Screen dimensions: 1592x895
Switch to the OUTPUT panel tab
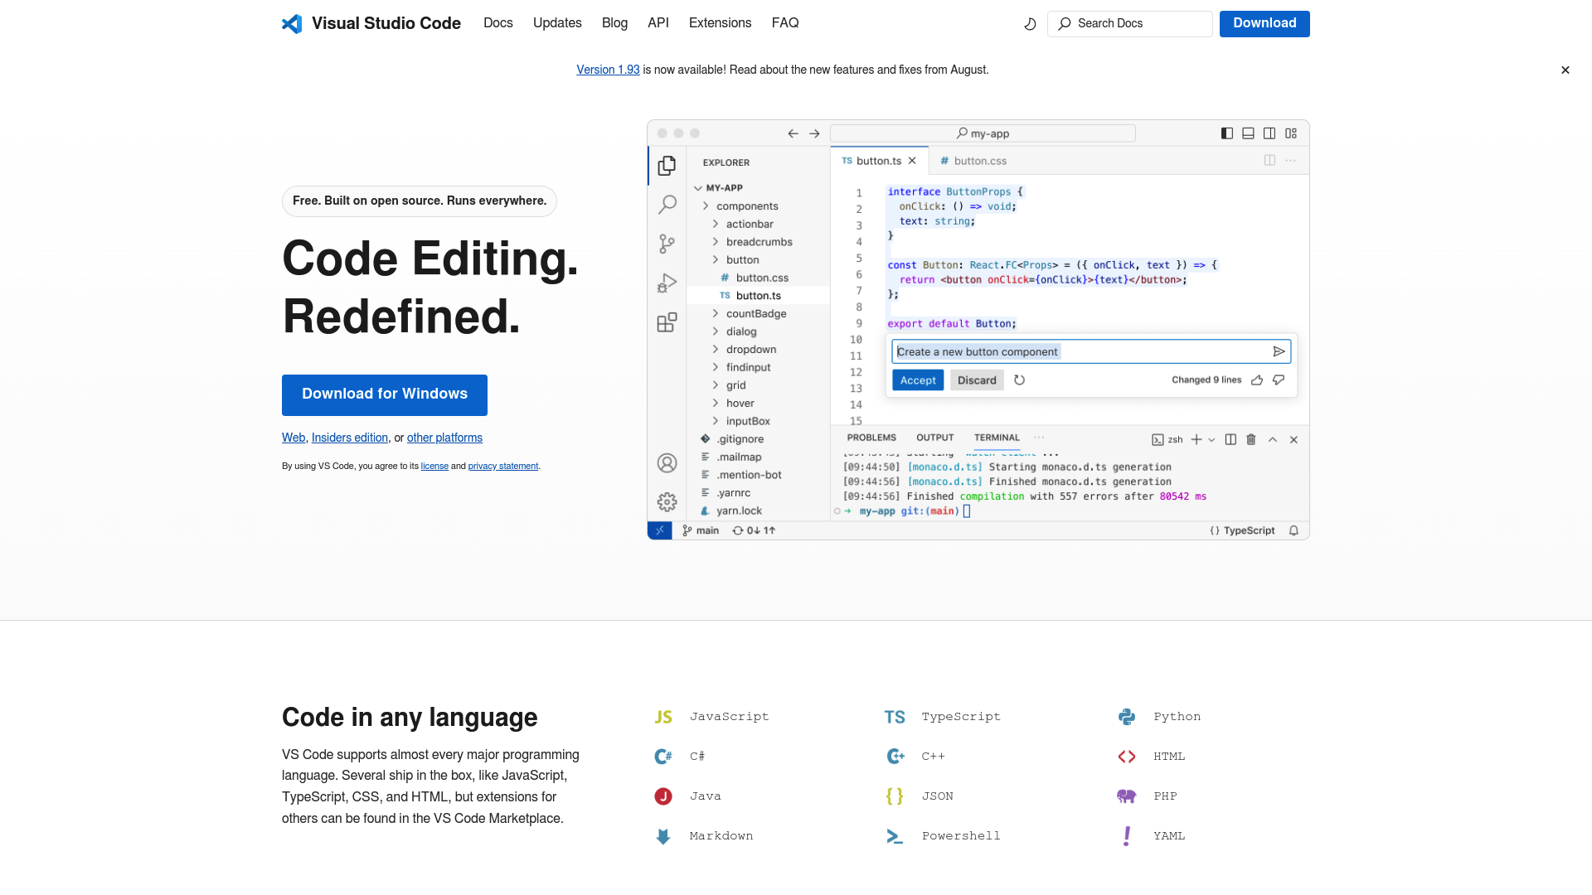click(x=934, y=438)
